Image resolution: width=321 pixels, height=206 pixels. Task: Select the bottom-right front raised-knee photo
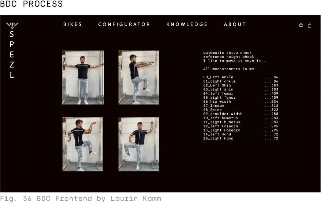coord(139,144)
